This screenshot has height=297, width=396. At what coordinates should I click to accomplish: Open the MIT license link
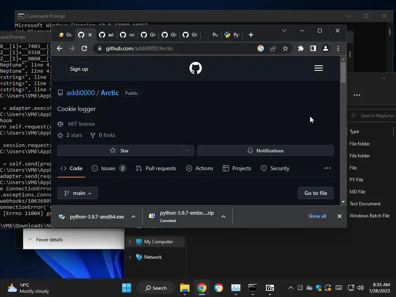point(81,124)
